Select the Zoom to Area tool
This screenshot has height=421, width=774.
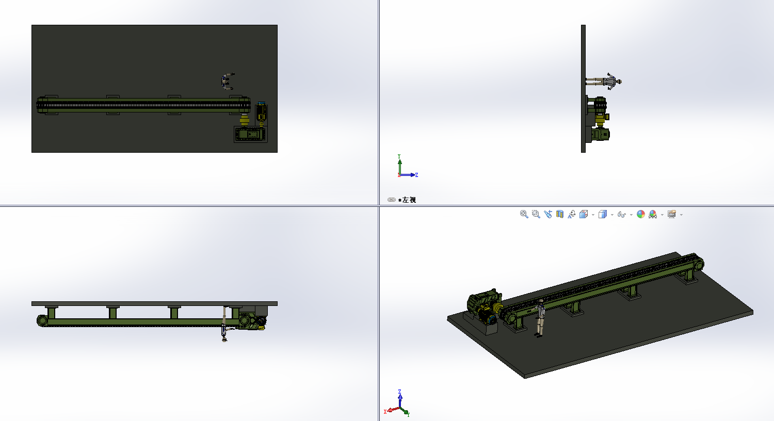point(536,214)
